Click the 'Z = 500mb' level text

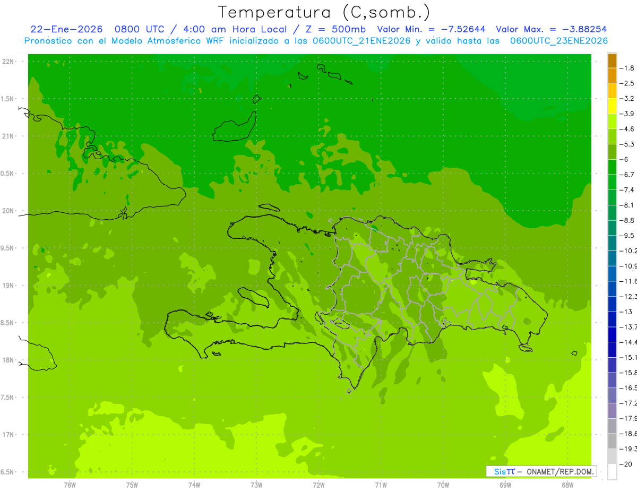(x=334, y=29)
